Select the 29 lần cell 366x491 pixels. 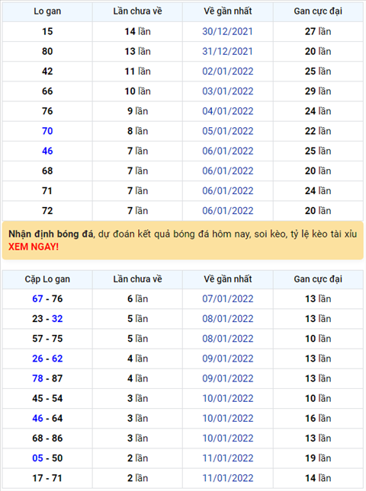[318, 91]
